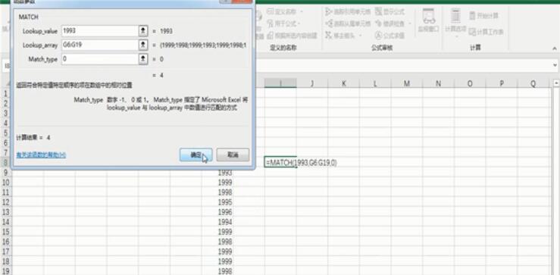This screenshot has height=275, width=560.
Task: Select cell containing 1995 in row 12
Action: coord(217,202)
